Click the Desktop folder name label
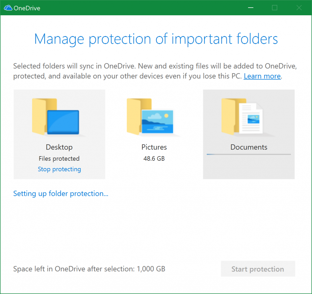This screenshot has width=312, height=294. click(x=59, y=147)
